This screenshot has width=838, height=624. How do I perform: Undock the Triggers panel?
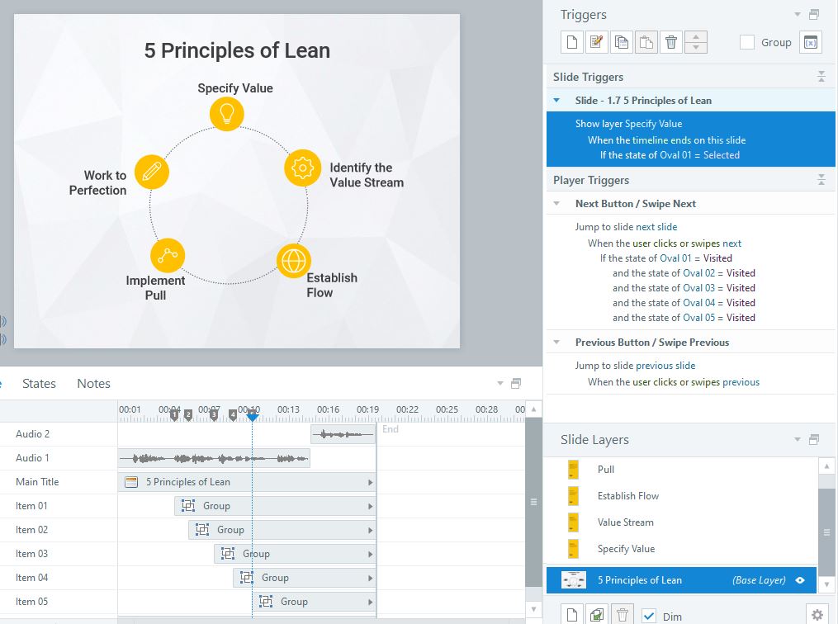814,14
